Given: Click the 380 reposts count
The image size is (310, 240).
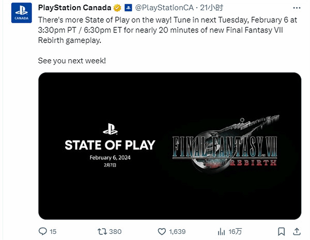Looking at the screenshot, I should (116, 231).
